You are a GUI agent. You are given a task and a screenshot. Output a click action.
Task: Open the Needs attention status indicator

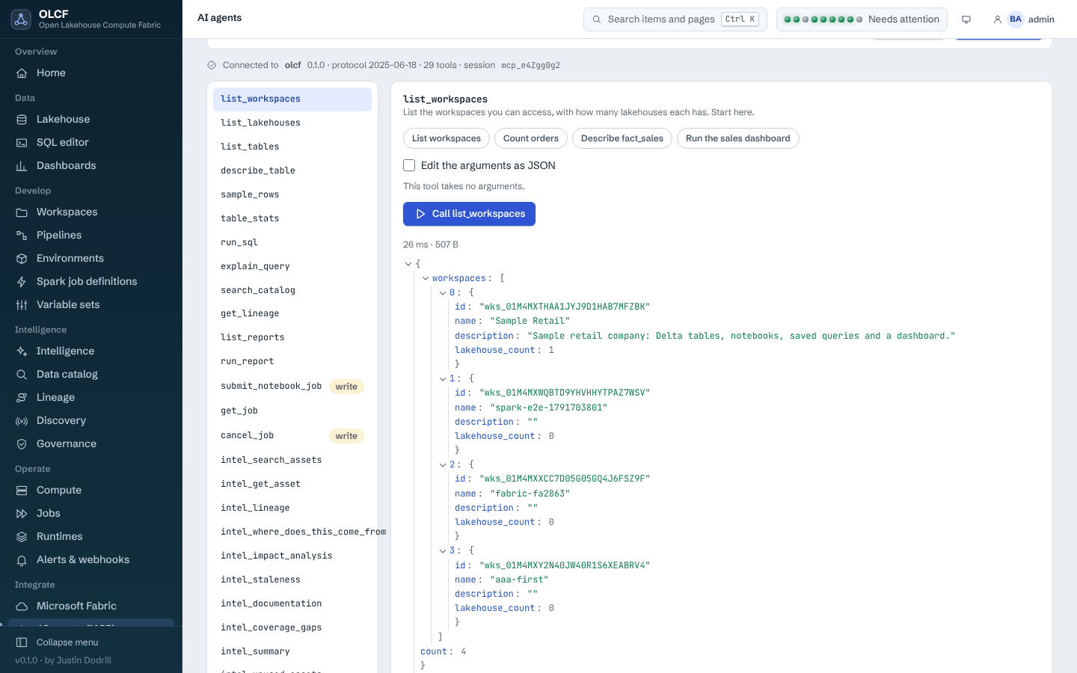(862, 19)
